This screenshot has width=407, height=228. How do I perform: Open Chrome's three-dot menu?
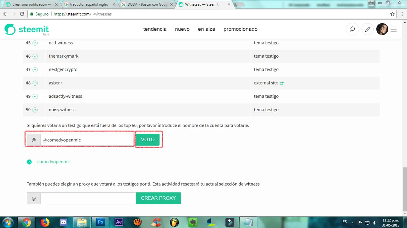[402, 14]
